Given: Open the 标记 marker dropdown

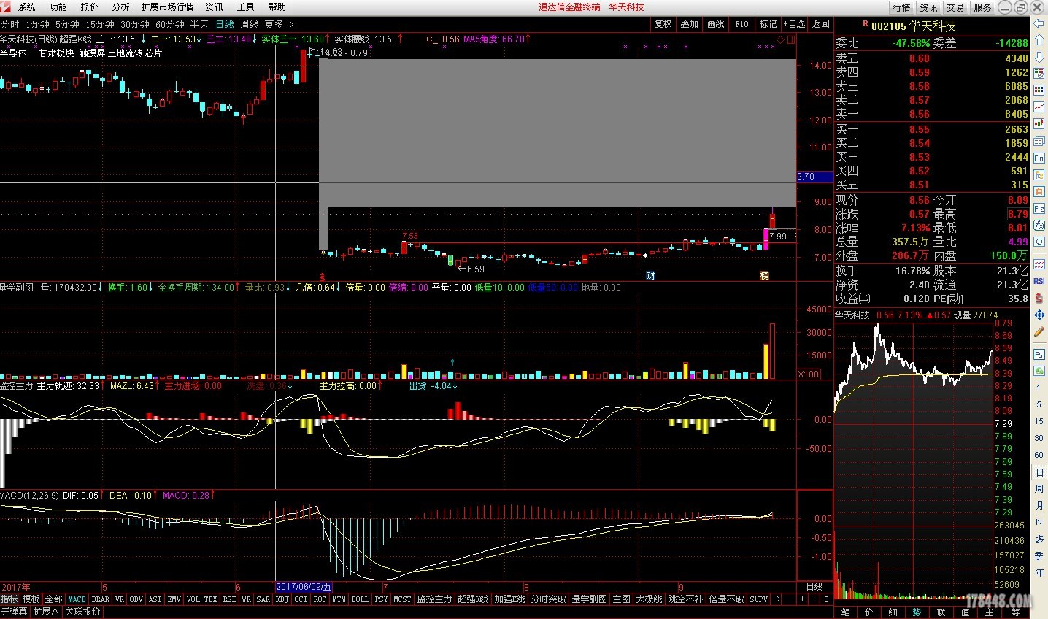Looking at the screenshot, I should 768,24.
